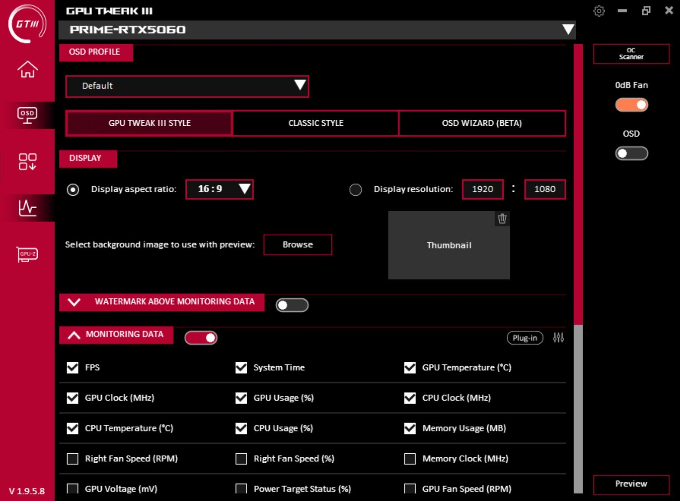Click the resolution width field 1920
This screenshot has width=680, height=501.
(x=483, y=189)
